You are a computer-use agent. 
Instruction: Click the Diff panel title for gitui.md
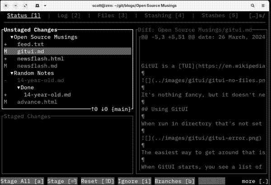point(195,30)
